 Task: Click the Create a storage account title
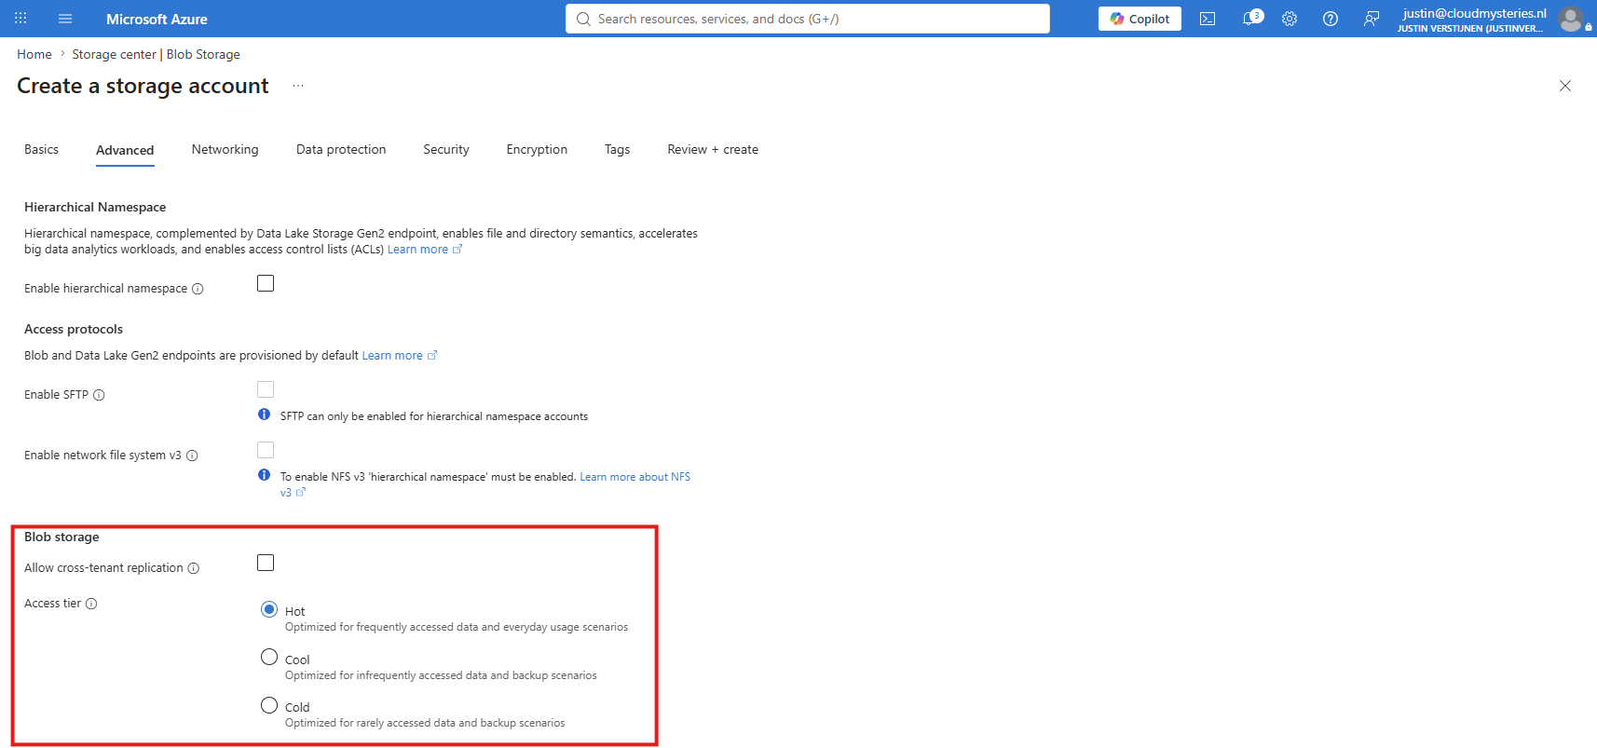pos(143,86)
